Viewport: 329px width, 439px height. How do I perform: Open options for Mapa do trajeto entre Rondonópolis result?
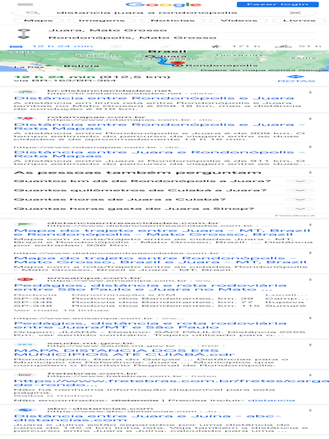(x=310, y=253)
